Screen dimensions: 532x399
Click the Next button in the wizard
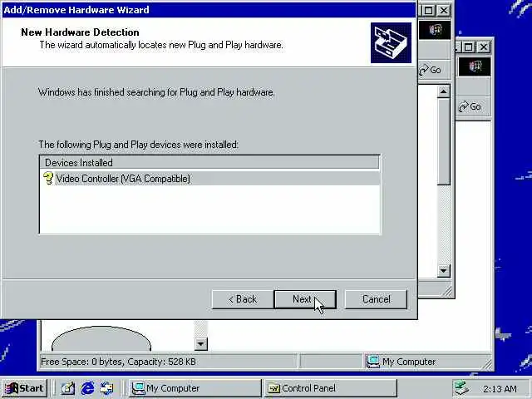coord(305,299)
